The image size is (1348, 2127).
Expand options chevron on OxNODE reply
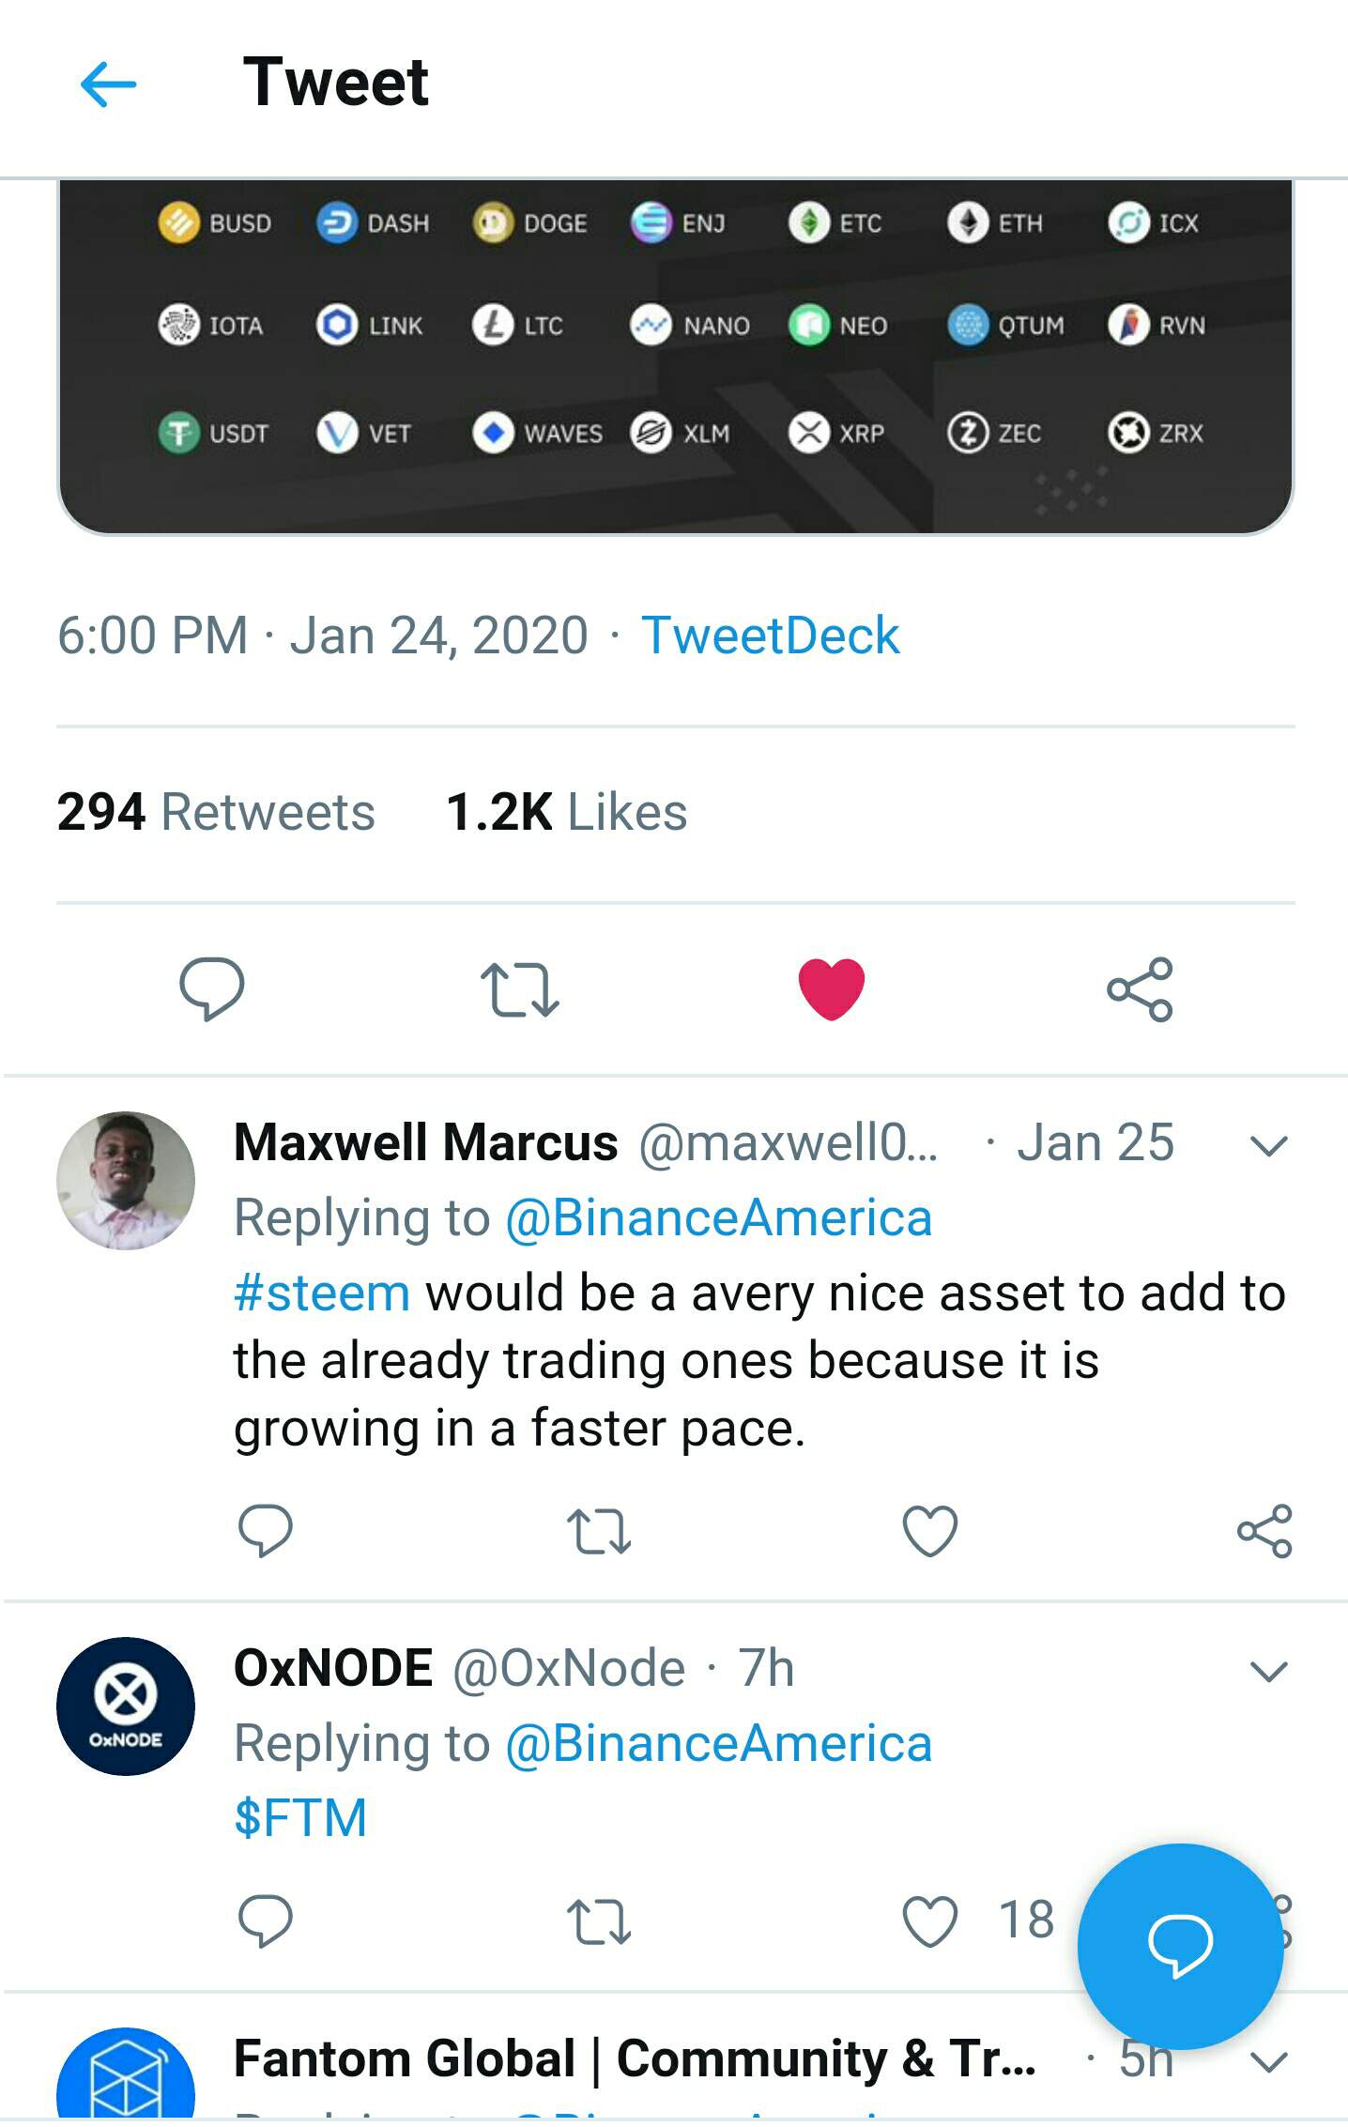[1268, 1672]
